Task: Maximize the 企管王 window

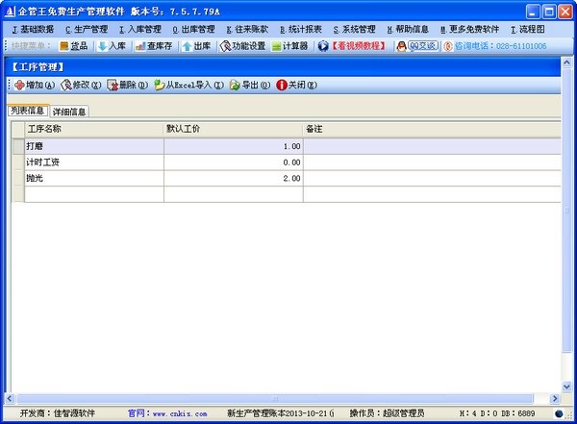Action: tap(549, 12)
